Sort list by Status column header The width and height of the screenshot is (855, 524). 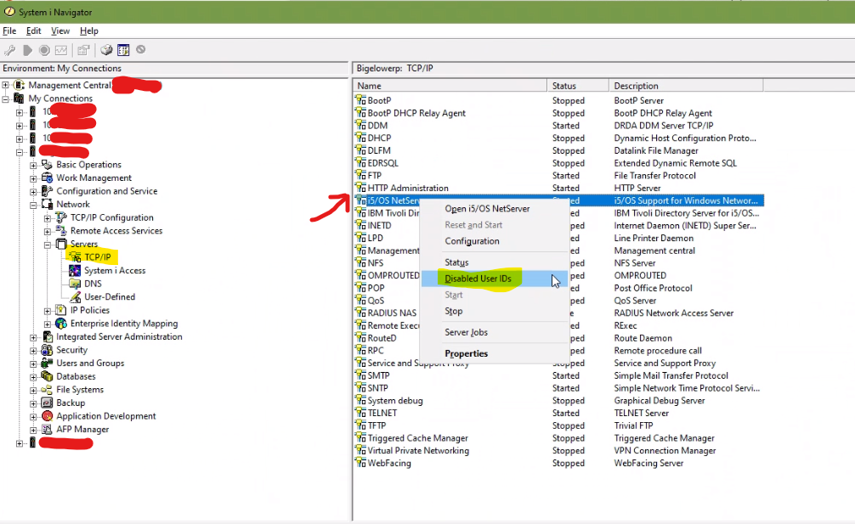[563, 86]
